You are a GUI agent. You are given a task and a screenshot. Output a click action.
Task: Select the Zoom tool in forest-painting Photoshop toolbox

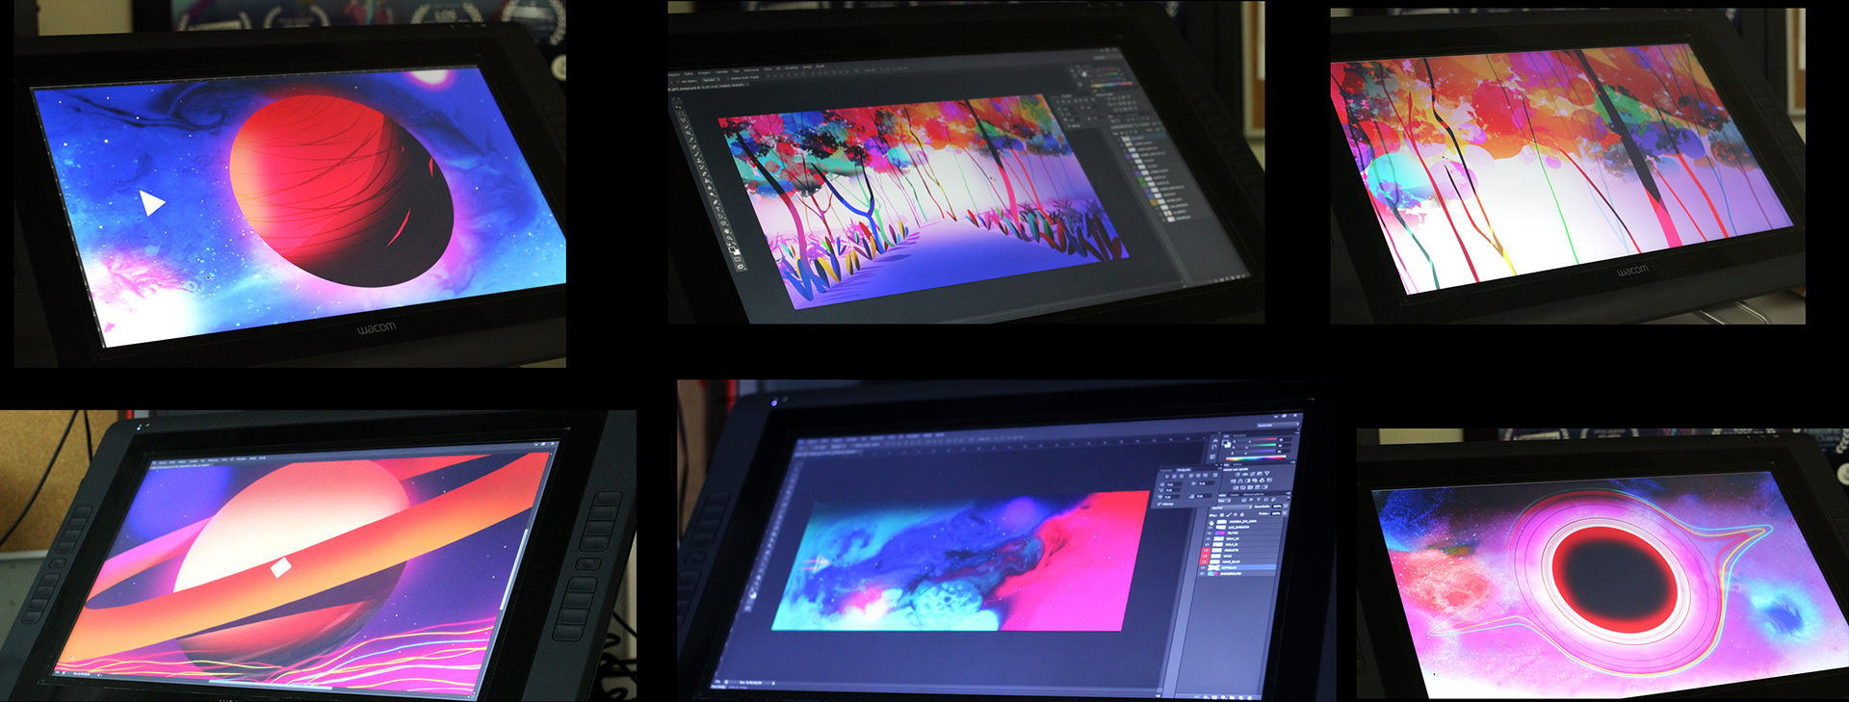[x=729, y=239]
